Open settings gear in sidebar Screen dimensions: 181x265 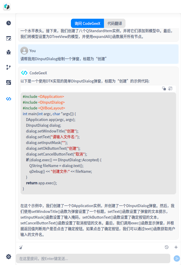point(9,257)
